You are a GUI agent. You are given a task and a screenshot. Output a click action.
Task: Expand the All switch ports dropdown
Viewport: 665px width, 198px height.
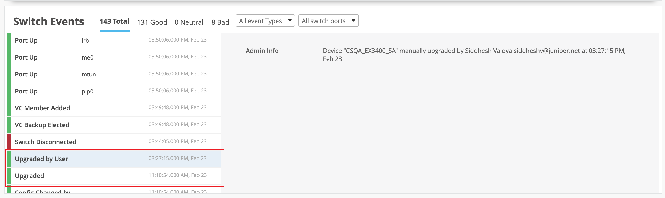328,21
